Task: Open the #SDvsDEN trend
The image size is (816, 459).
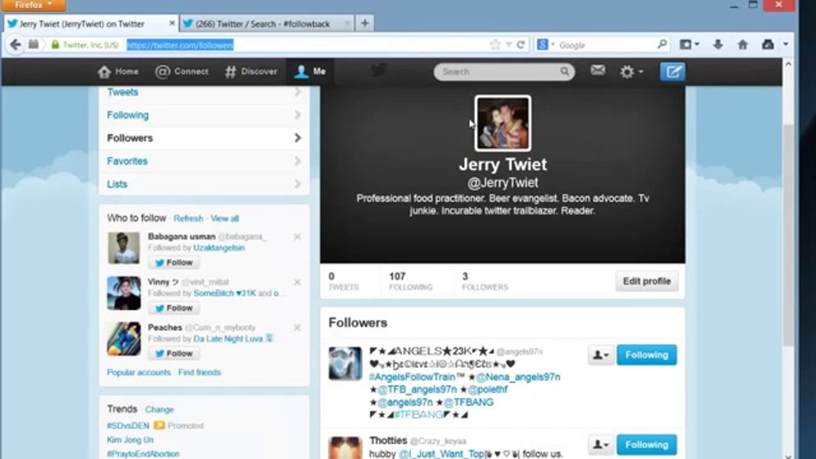Action: [x=128, y=425]
